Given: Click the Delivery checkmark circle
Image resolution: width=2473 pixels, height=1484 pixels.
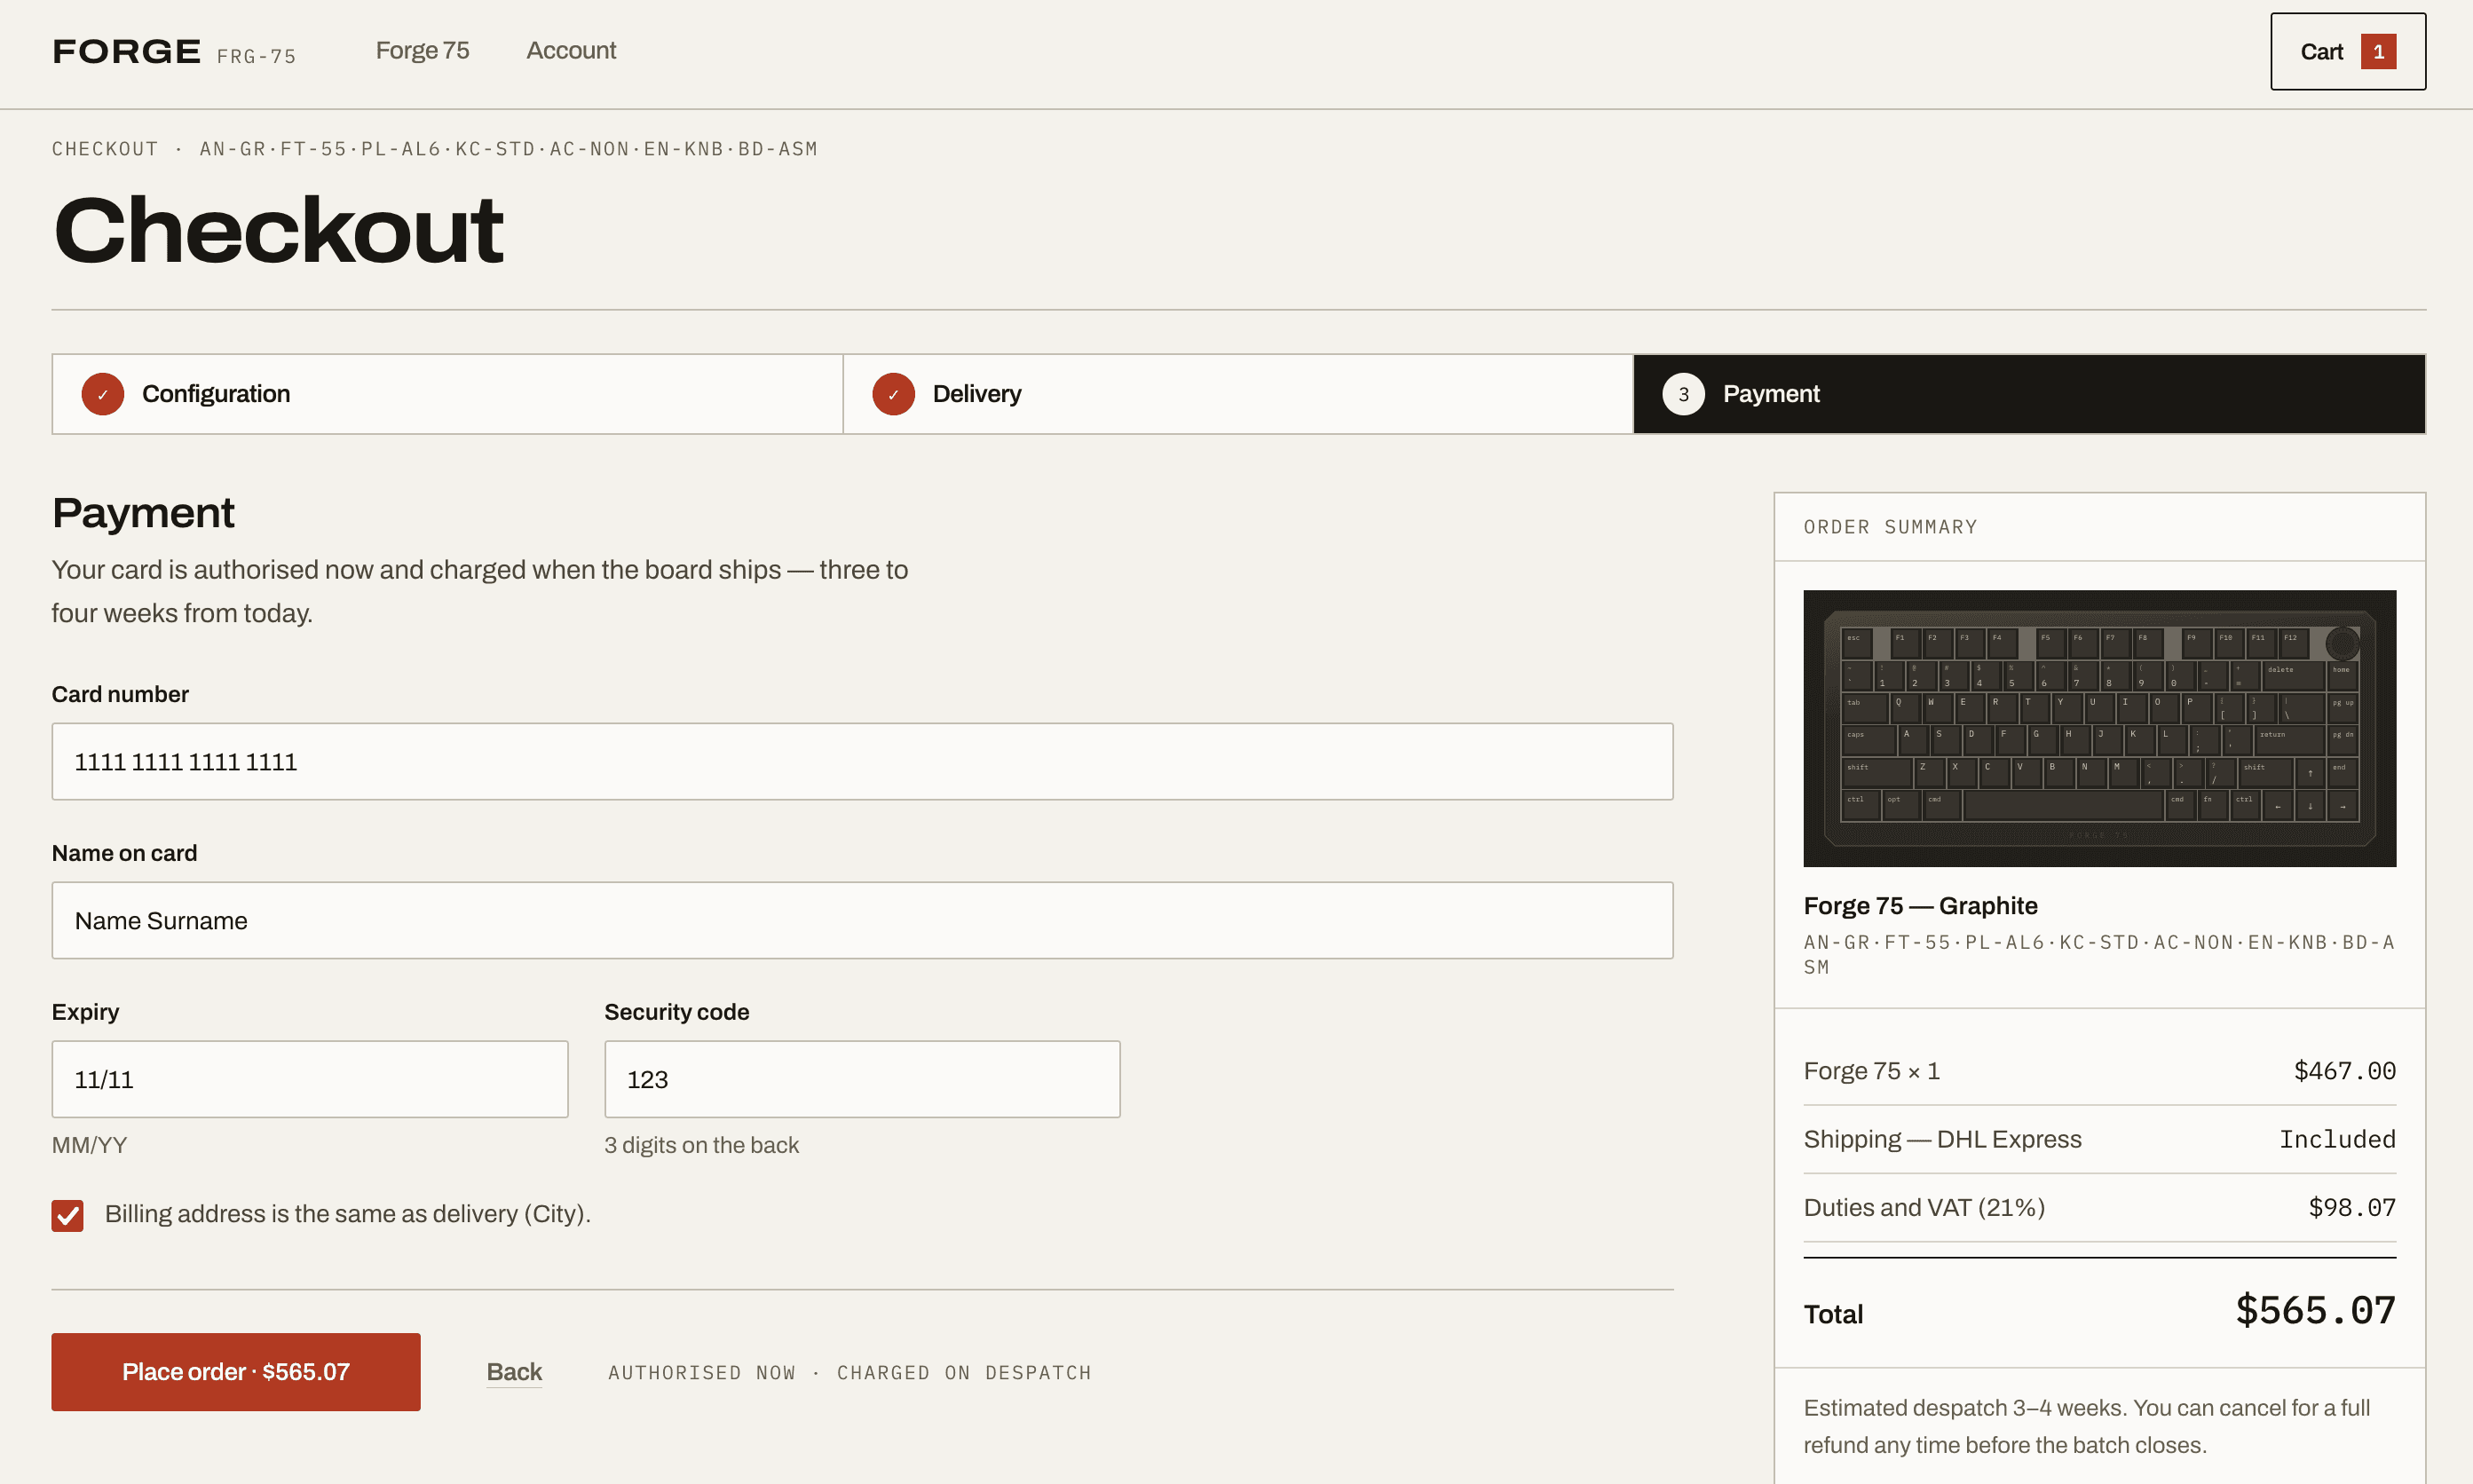Looking at the screenshot, I should [893, 394].
